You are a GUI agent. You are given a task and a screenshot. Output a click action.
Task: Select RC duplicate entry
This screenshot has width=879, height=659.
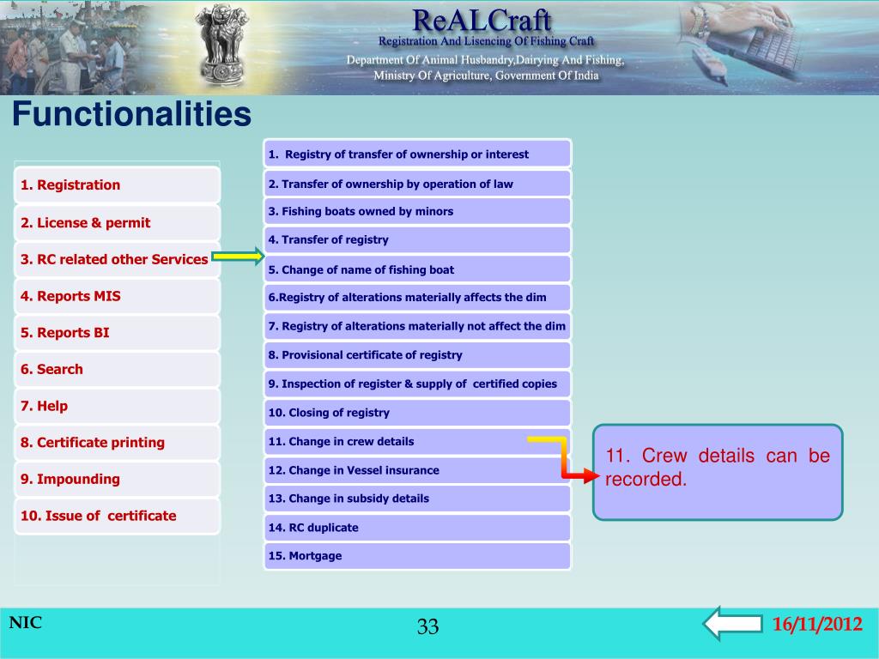coord(417,528)
